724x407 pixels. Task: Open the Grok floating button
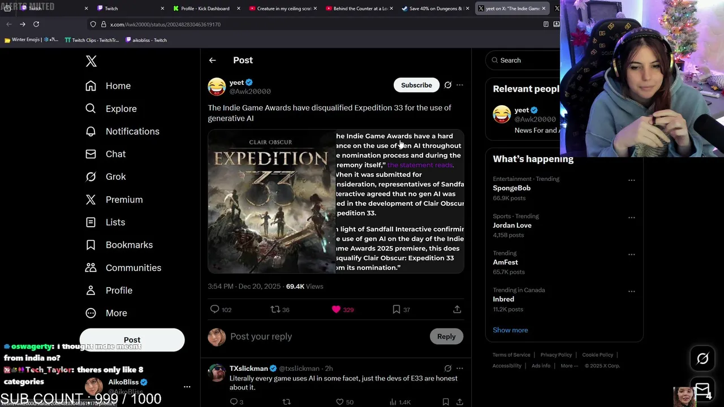coord(703,358)
